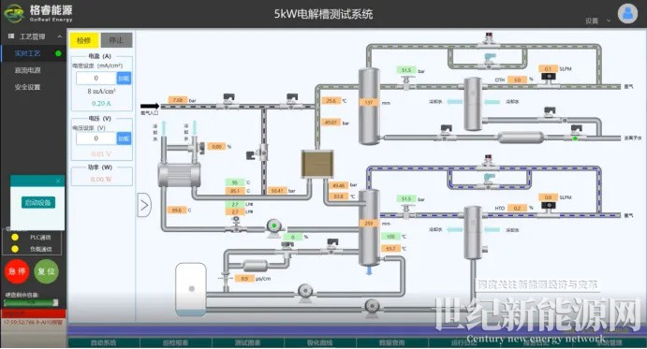Image resolution: width=647 pixels, height=349 pixels.
Task: Click the blue load button beside voltage input
Action: (x=124, y=138)
